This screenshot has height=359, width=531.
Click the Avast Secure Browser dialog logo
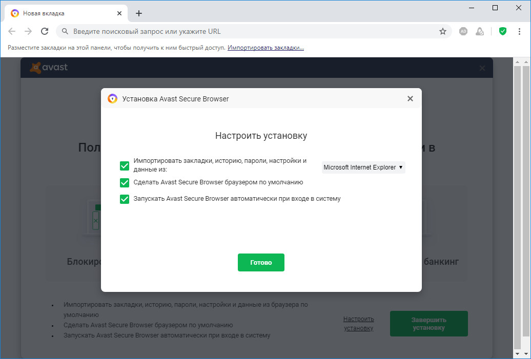[112, 99]
